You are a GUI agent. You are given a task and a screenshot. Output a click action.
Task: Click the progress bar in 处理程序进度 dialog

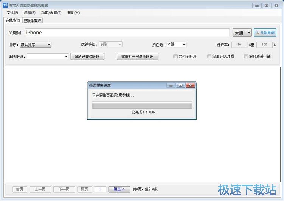(142, 105)
